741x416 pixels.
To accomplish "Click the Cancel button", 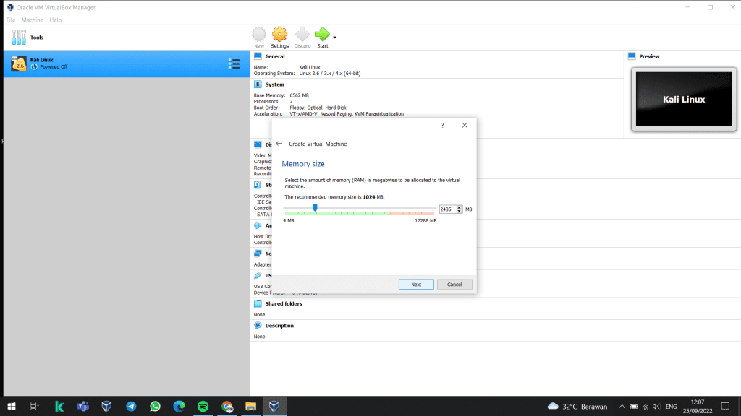I will click(454, 285).
